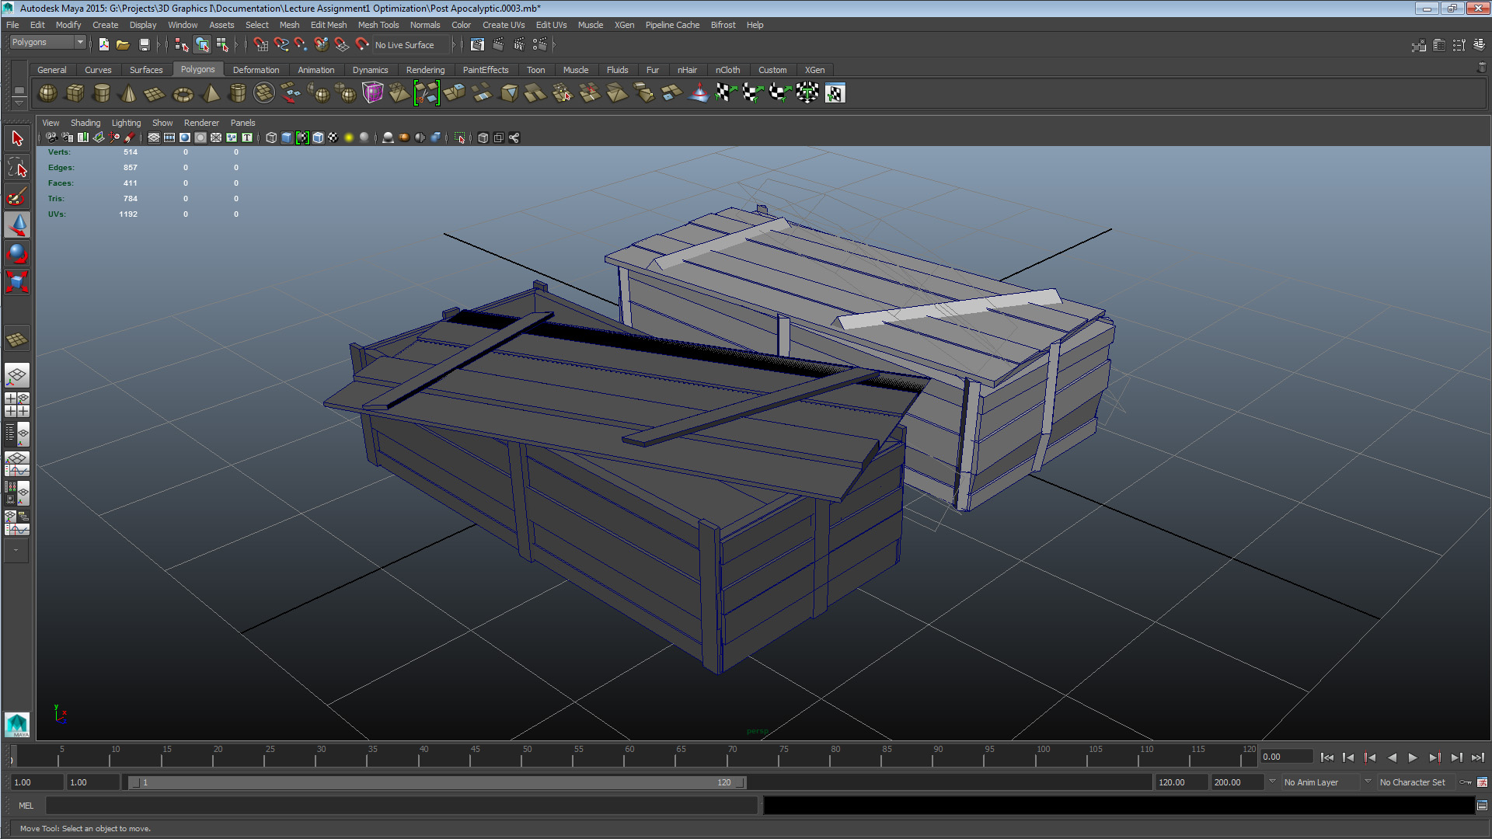Create a polygon torus from shelf
Viewport: 1492px width, 839px height.
[x=183, y=94]
